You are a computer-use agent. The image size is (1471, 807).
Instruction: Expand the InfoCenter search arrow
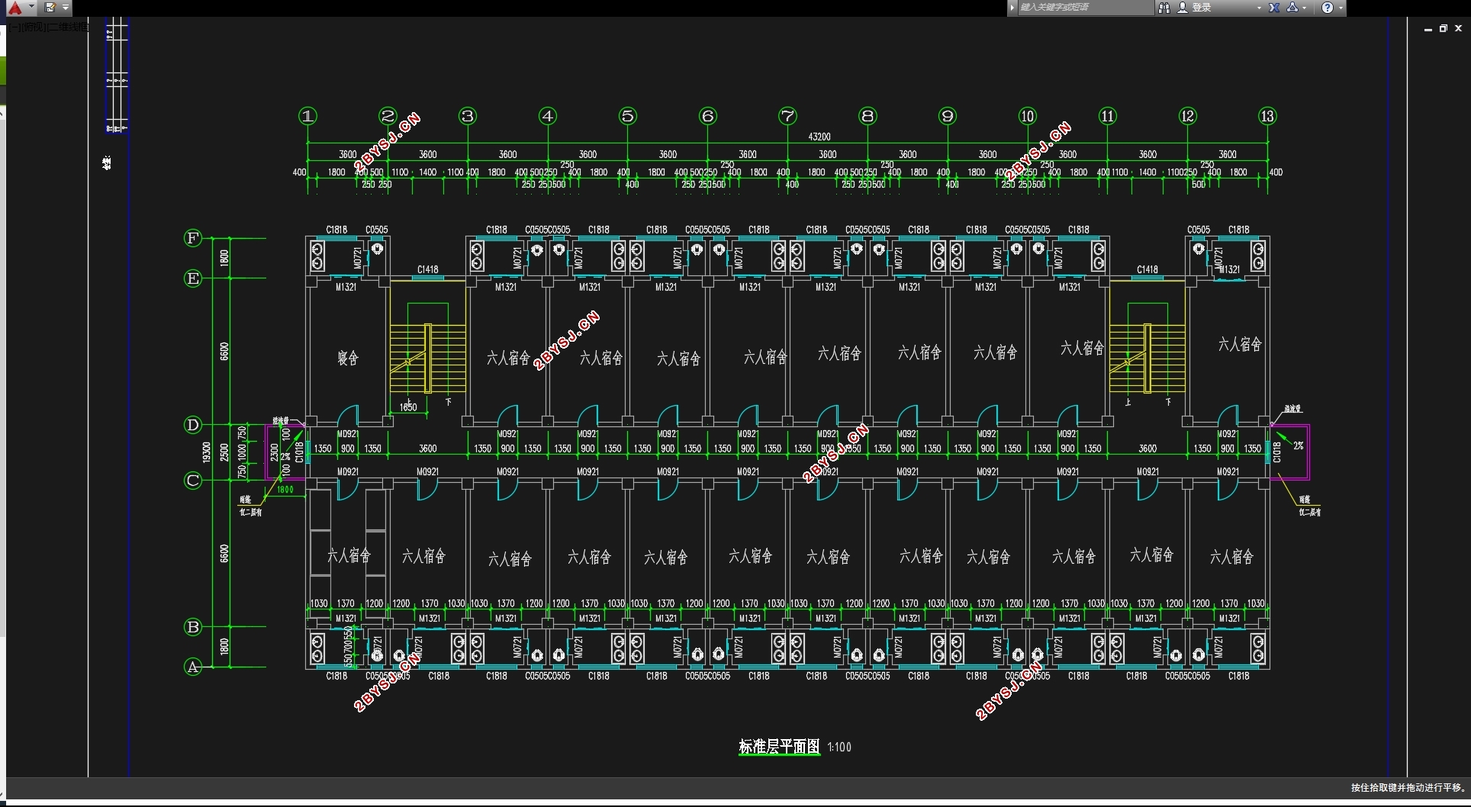pyautogui.click(x=1012, y=8)
